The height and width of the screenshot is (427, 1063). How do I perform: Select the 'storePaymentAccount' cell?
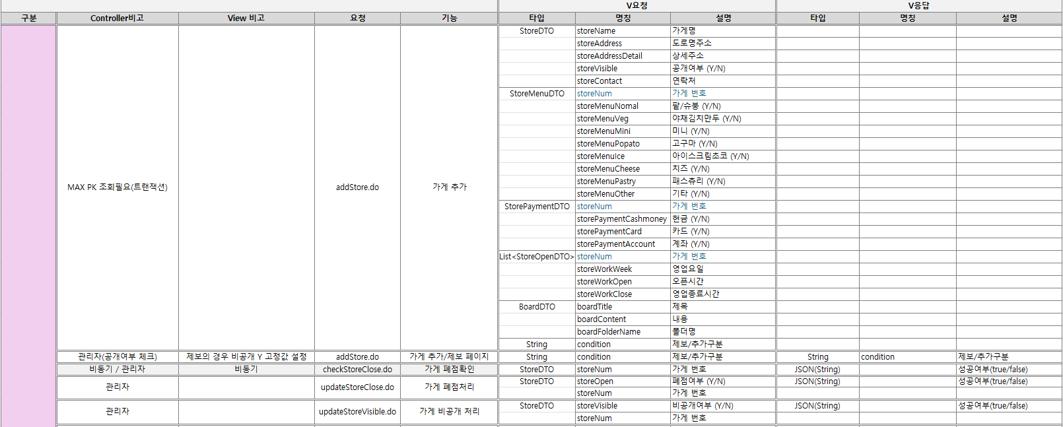tap(623, 244)
